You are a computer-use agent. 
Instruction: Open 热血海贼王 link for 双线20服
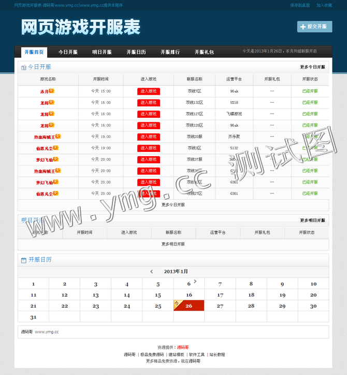point(45,137)
